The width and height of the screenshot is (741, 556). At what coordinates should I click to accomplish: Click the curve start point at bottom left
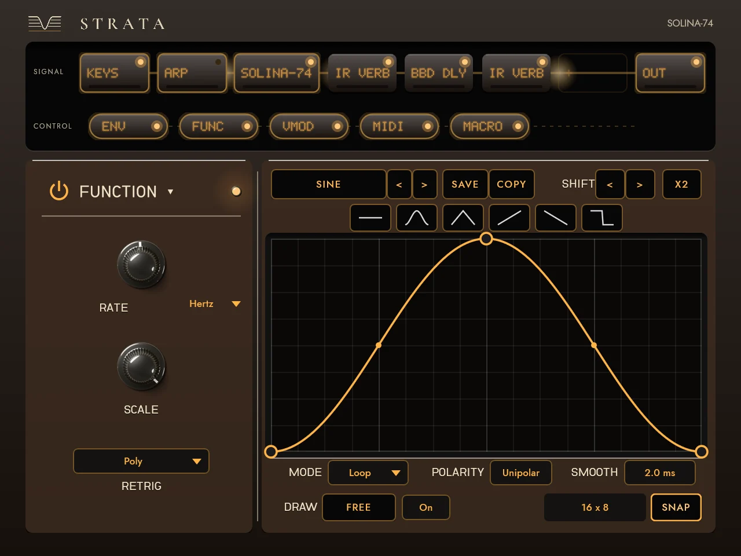271,452
